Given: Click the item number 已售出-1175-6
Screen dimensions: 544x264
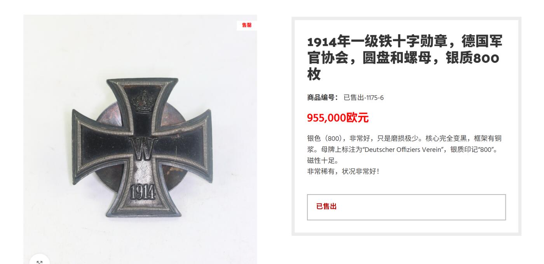Looking at the screenshot, I should [364, 97].
